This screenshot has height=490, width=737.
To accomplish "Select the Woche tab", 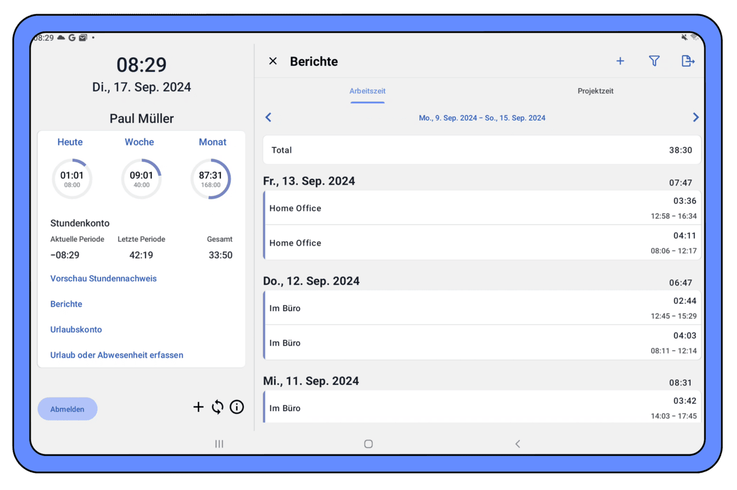I will pyautogui.click(x=140, y=142).
